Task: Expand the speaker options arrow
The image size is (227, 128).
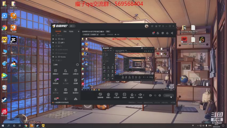Action: pos(144,95)
